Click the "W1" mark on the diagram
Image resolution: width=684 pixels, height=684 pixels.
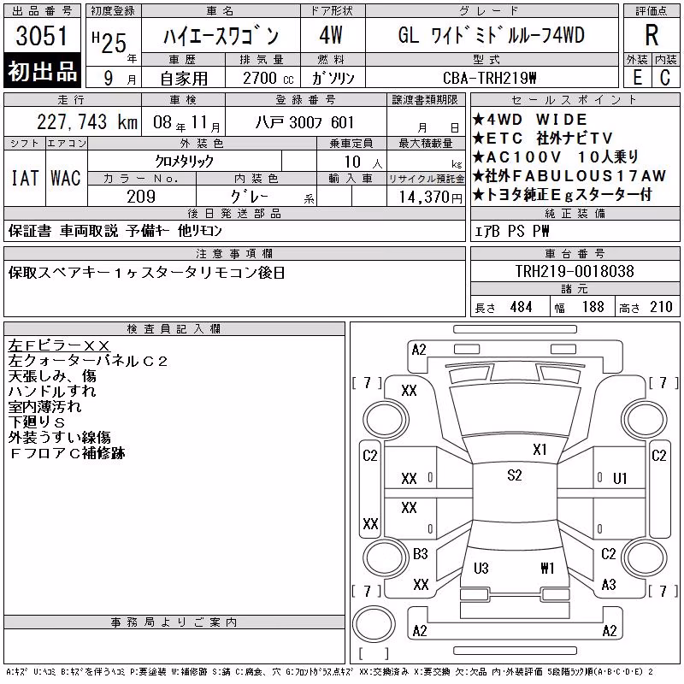click(x=547, y=569)
